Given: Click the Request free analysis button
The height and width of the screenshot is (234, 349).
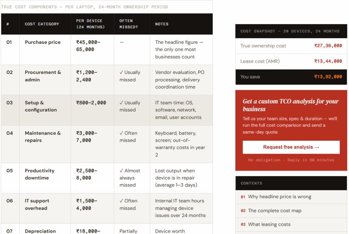Looking at the screenshot, I should 291,147.
